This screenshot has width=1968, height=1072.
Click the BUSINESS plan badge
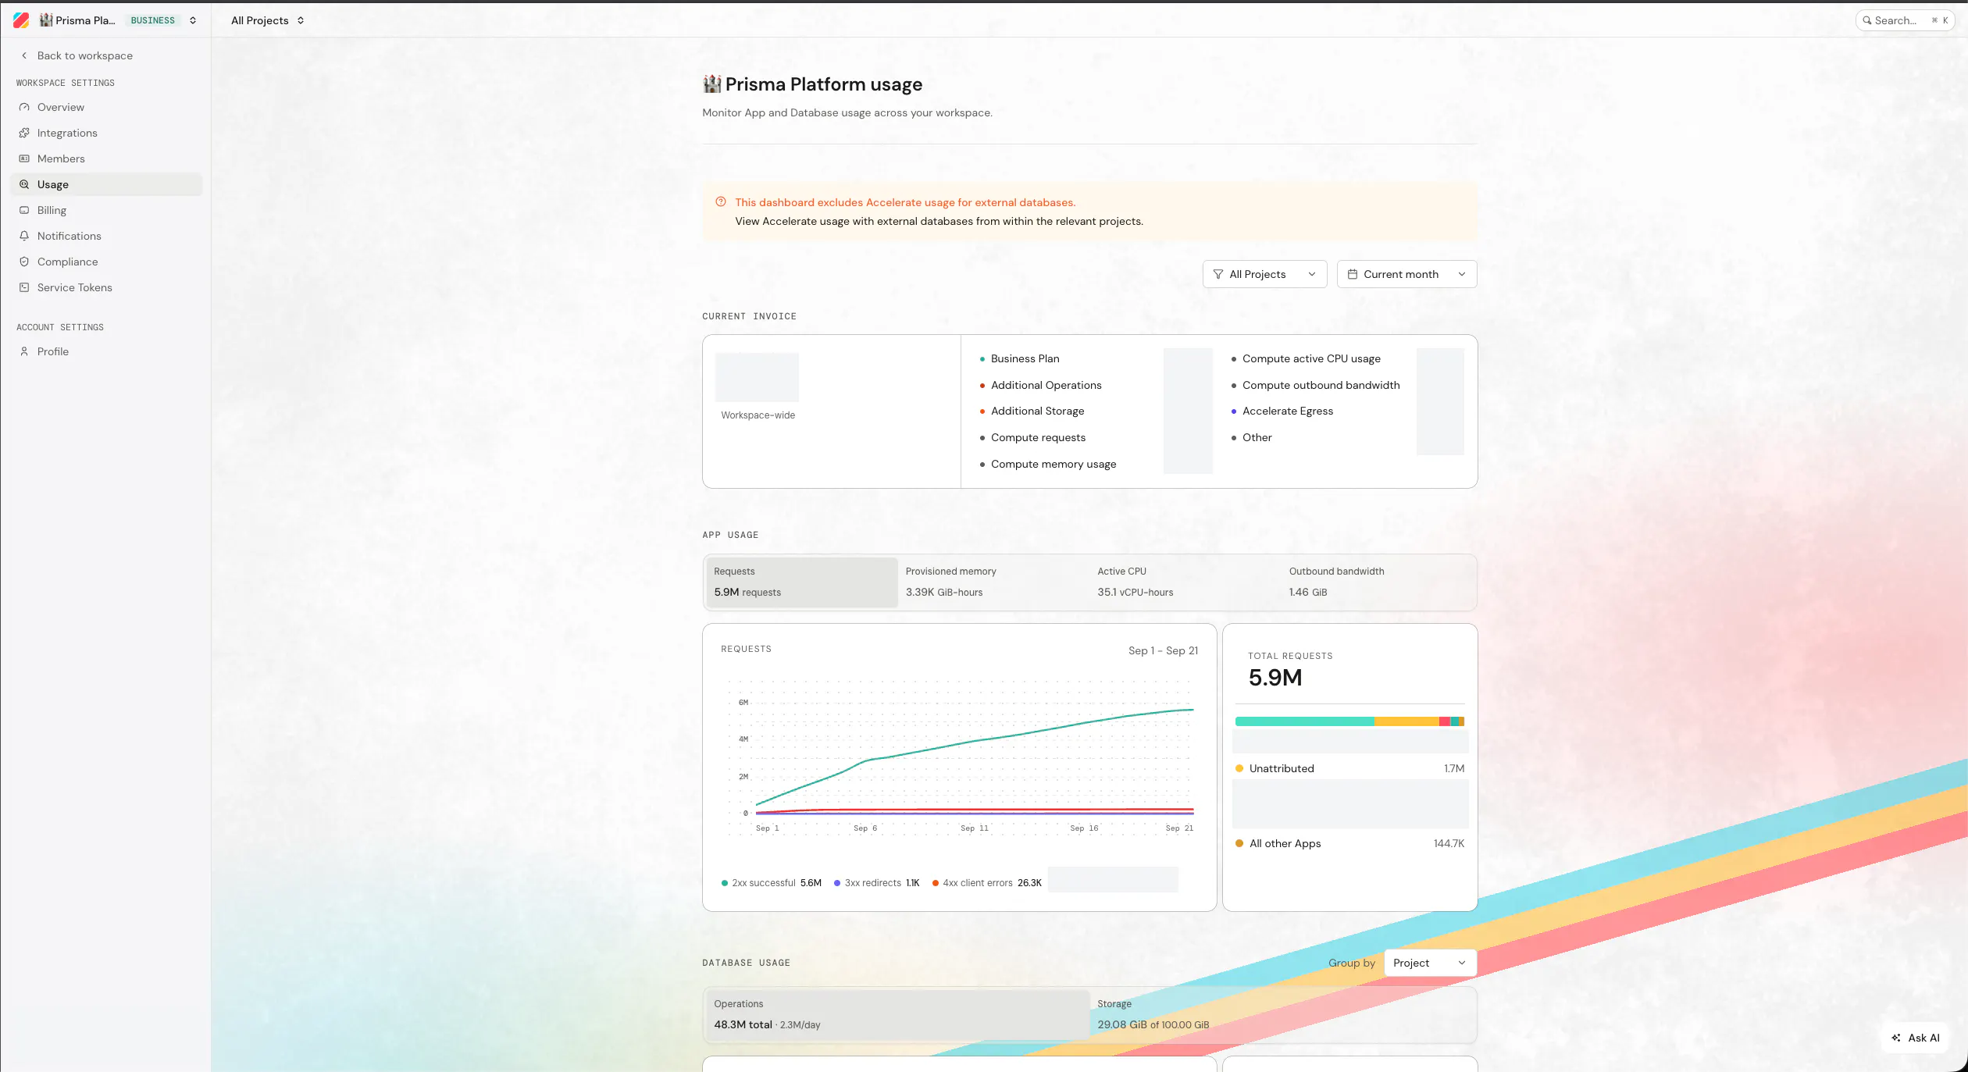(153, 20)
